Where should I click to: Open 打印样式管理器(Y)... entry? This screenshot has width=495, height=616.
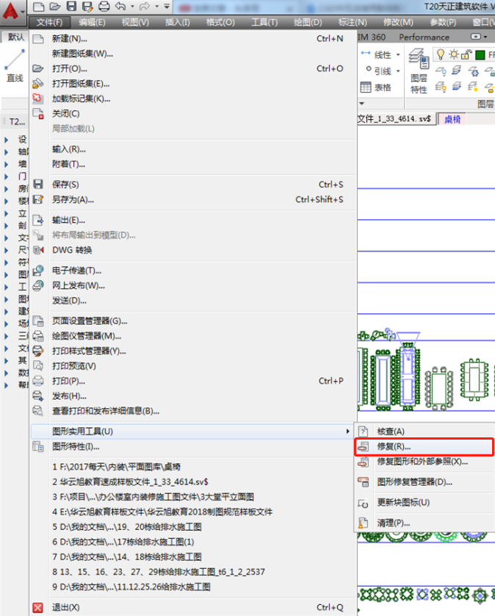193,351
